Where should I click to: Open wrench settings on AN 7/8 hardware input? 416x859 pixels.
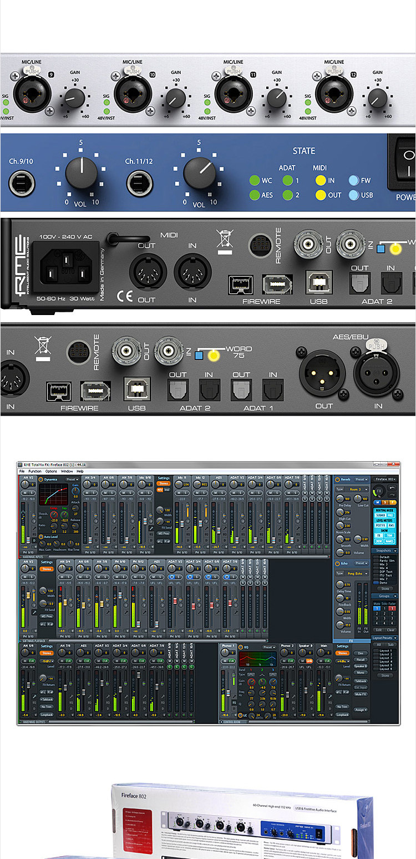tap(133, 528)
